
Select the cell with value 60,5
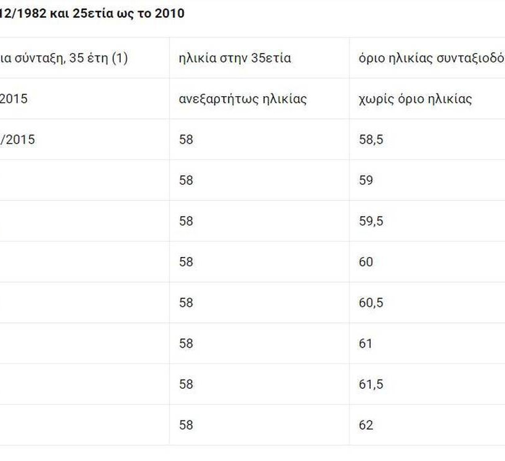(x=371, y=303)
